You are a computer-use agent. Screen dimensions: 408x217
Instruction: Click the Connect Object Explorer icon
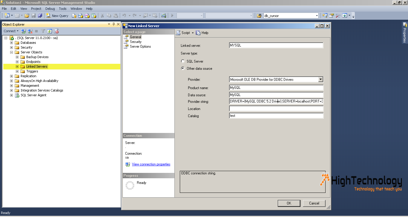23,31
